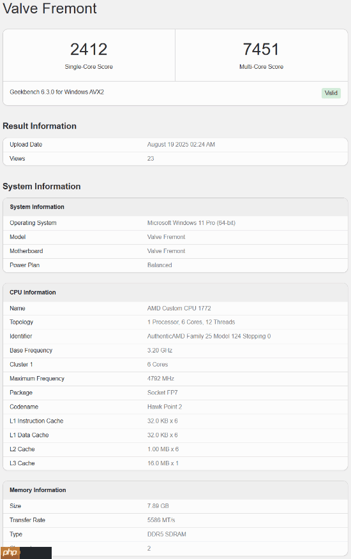Click the Codename label
The width and height of the screenshot is (351, 559).
(x=24, y=407)
